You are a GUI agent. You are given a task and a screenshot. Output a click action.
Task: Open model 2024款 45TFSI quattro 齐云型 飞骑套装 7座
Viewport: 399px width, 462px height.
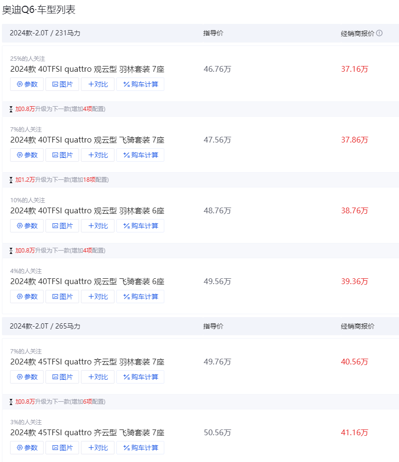(87, 432)
